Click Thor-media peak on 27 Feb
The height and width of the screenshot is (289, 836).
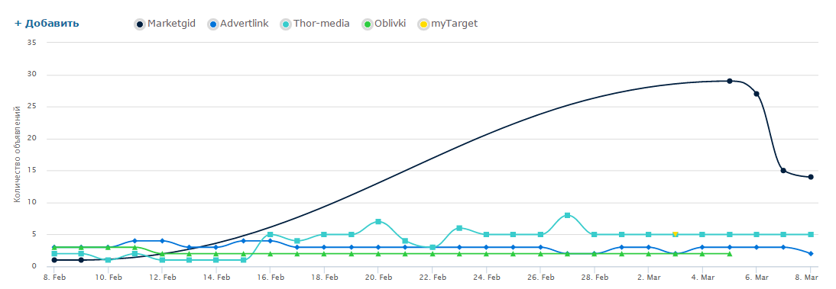567,215
